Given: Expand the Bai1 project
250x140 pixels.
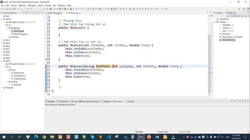Looking at the screenshot, I should pos(2,16).
